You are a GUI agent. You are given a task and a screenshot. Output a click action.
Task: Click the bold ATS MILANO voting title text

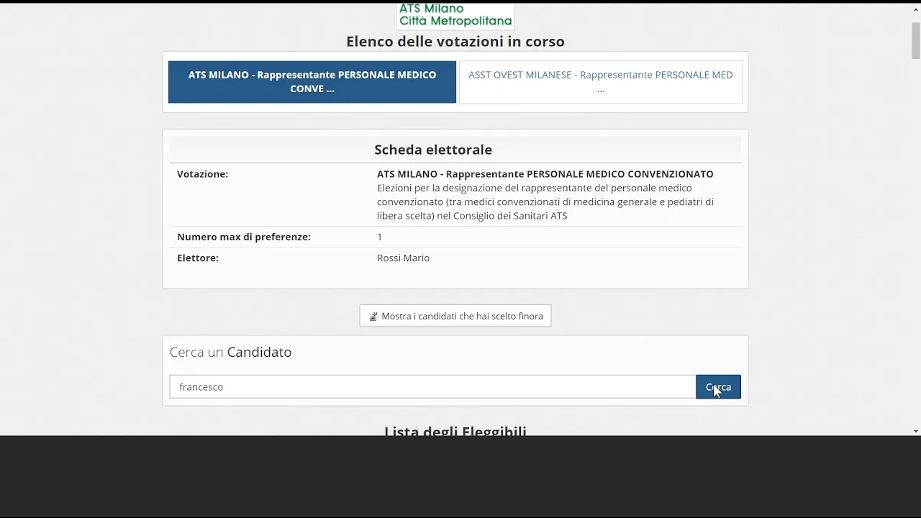point(545,174)
